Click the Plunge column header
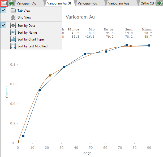Image resolution: width=163 pixels, height=157 pixels. 74,29
